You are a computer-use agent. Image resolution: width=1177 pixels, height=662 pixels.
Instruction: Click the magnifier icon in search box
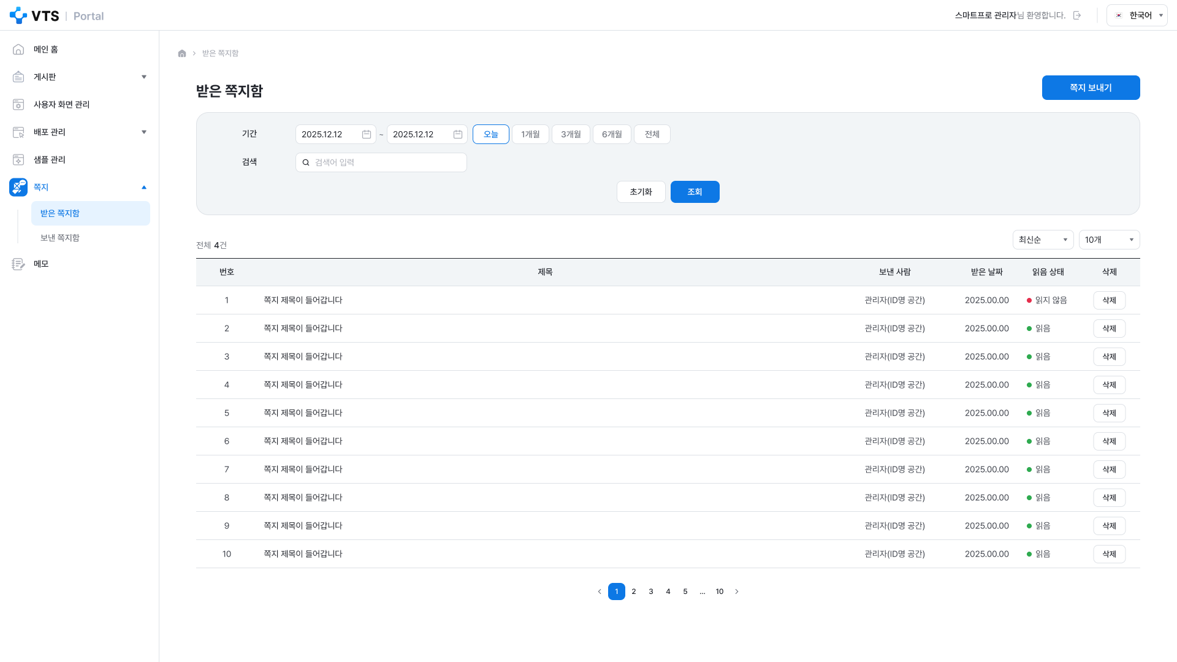pyautogui.click(x=306, y=162)
